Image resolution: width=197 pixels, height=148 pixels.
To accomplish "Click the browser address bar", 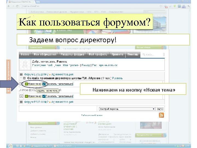I will point(89,6).
